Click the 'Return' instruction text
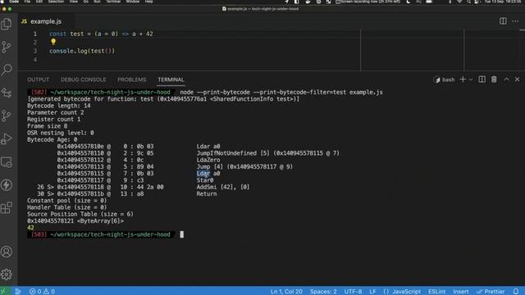525x295 pixels. 207,193
